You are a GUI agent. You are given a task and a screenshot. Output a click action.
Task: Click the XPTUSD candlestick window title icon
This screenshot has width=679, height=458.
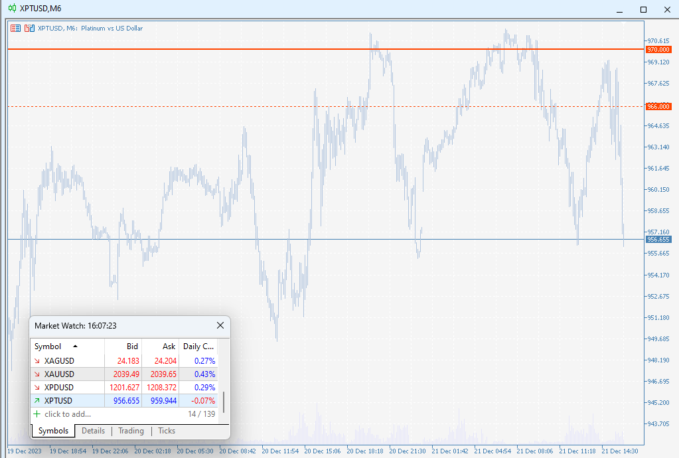12,8
